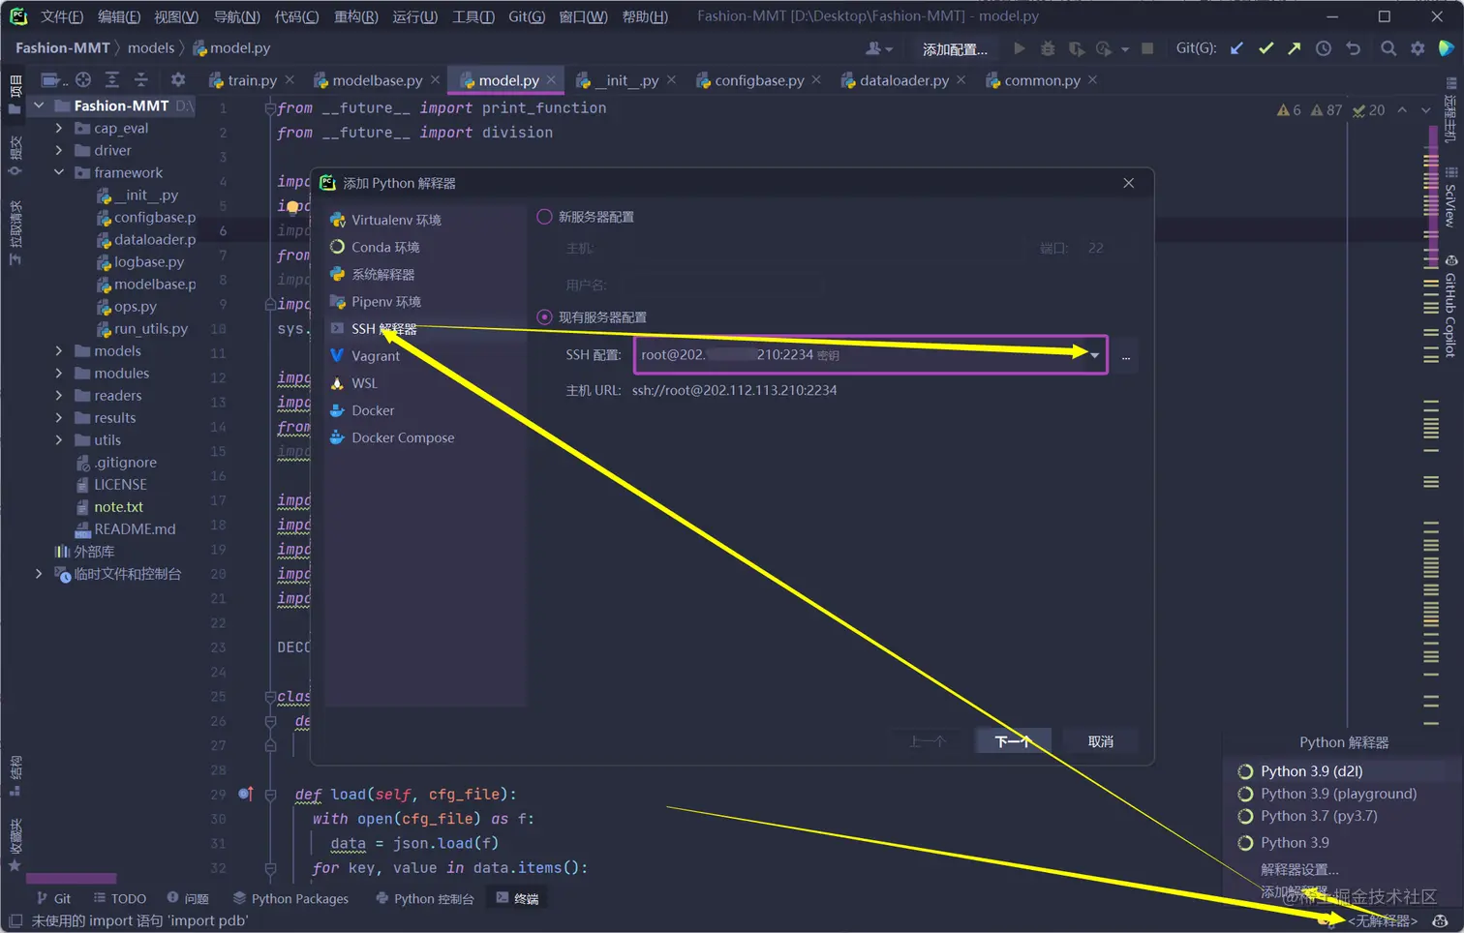The width and height of the screenshot is (1464, 933).
Task: Click the 取消 Cancel button
Action: tap(1100, 741)
